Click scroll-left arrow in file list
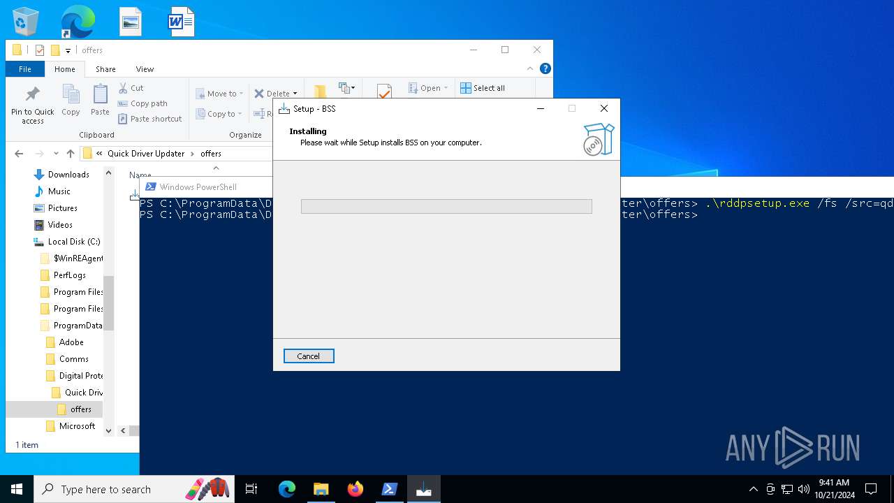Screen dimensions: 894x503 [x=122, y=431]
